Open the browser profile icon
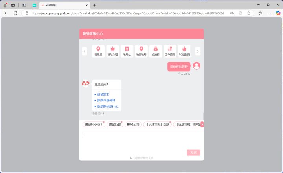The height and width of the screenshot is (173, 283). (5, 5)
